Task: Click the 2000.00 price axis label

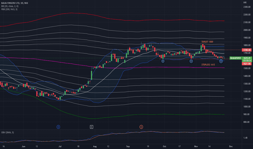Action: point(247,30)
